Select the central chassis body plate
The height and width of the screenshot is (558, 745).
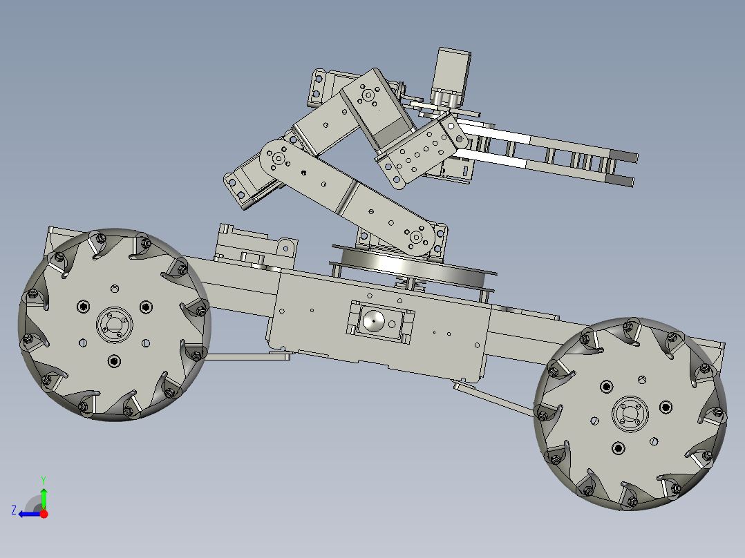click(x=378, y=326)
